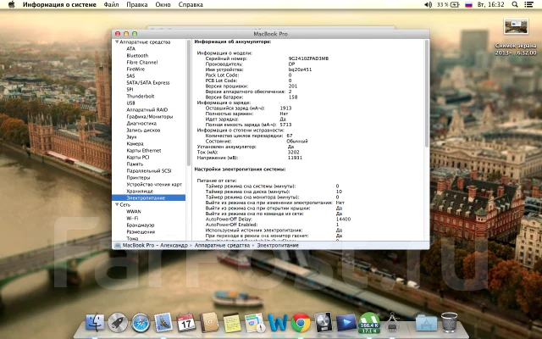
Task: Click 'MacBook Pro – Александр' in path bar
Action: (x=155, y=245)
